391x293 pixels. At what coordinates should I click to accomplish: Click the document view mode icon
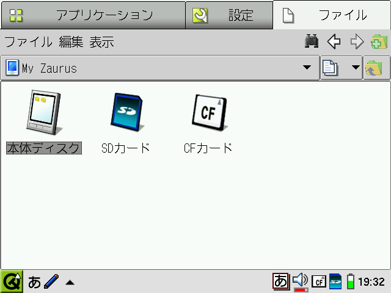(x=330, y=68)
